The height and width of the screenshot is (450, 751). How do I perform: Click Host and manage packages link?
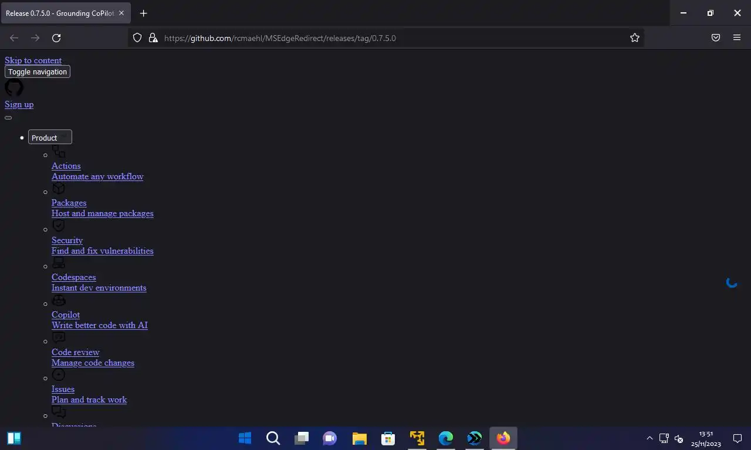(103, 213)
